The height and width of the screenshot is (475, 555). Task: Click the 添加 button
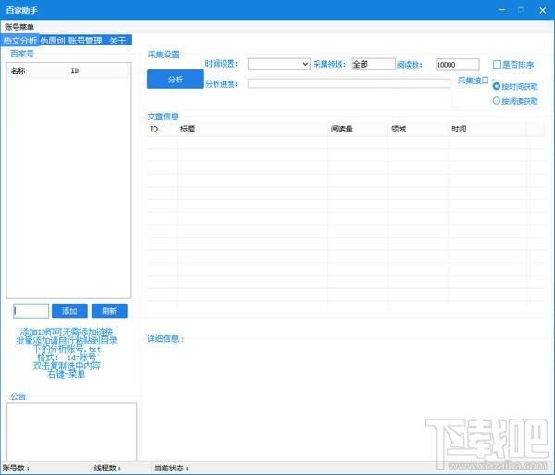point(69,311)
